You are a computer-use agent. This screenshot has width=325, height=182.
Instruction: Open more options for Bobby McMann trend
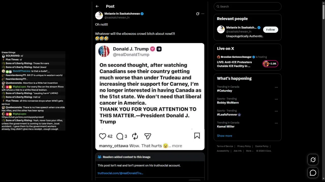click(276, 99)
